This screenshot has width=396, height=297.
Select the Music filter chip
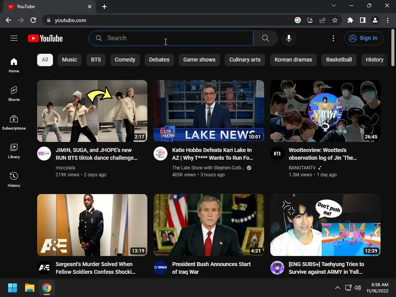click(70, 60)
